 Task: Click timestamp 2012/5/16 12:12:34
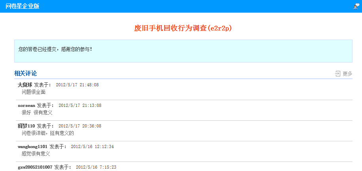pos(92,146)
